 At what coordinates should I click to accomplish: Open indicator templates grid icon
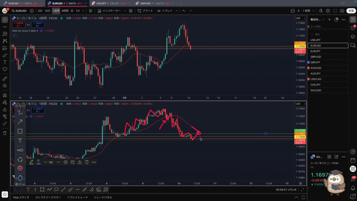coord(131,11)
